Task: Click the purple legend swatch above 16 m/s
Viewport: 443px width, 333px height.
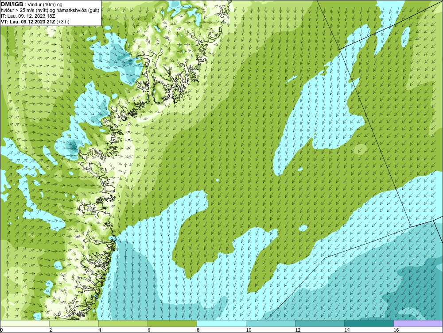Action: [418, 323]
